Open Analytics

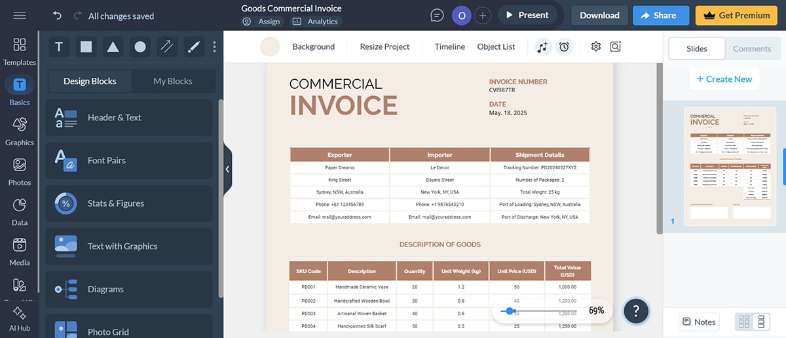(315, 22)
